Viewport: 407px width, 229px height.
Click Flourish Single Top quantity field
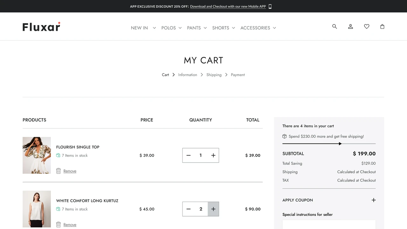click(x=201, y=155)
